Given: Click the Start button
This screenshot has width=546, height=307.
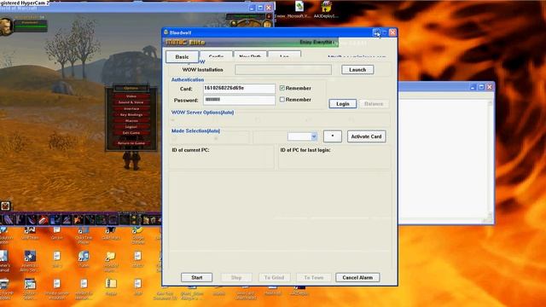Looking at the screenshot, I should tap(197, 277).
